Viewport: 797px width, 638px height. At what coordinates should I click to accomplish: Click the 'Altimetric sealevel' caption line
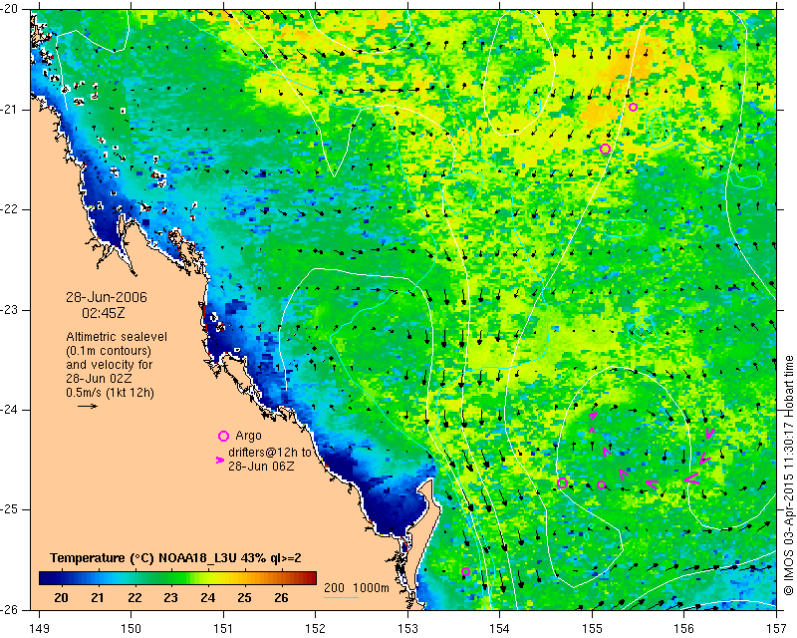click(117, 337)
